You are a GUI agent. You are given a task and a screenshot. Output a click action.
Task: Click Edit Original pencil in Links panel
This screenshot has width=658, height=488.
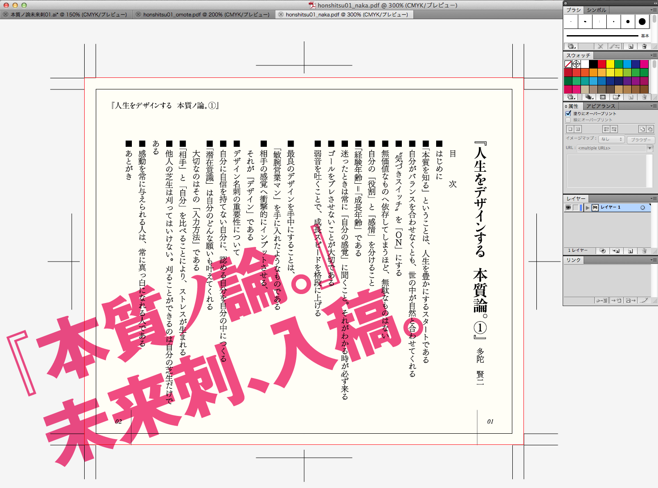tap(644, 301)
